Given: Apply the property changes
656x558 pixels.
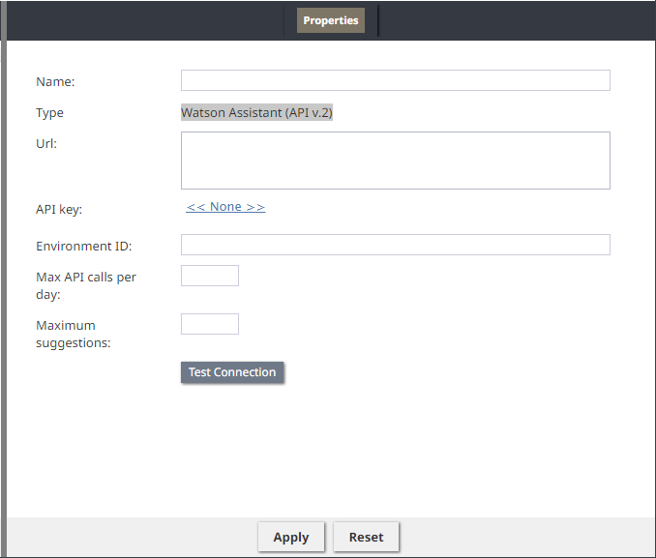Looking at the screenshot, I should (x=291, y=537).
